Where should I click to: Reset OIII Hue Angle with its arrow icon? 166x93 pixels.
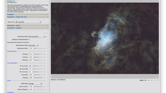click(44, 72)
